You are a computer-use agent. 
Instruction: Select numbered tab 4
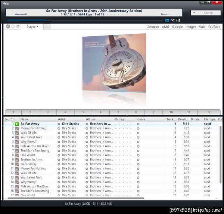coord(65,112)
